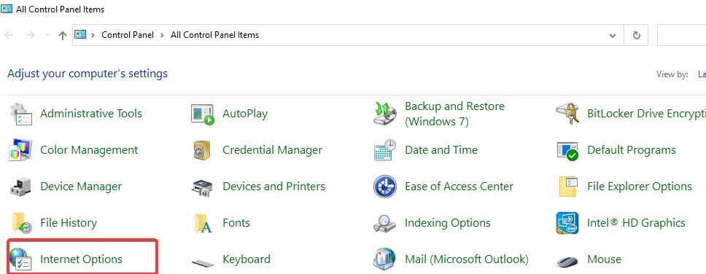Open the Mail (Microsoft Outlook) icon
Screen dimensions: 706x274
tap(385, 259)
